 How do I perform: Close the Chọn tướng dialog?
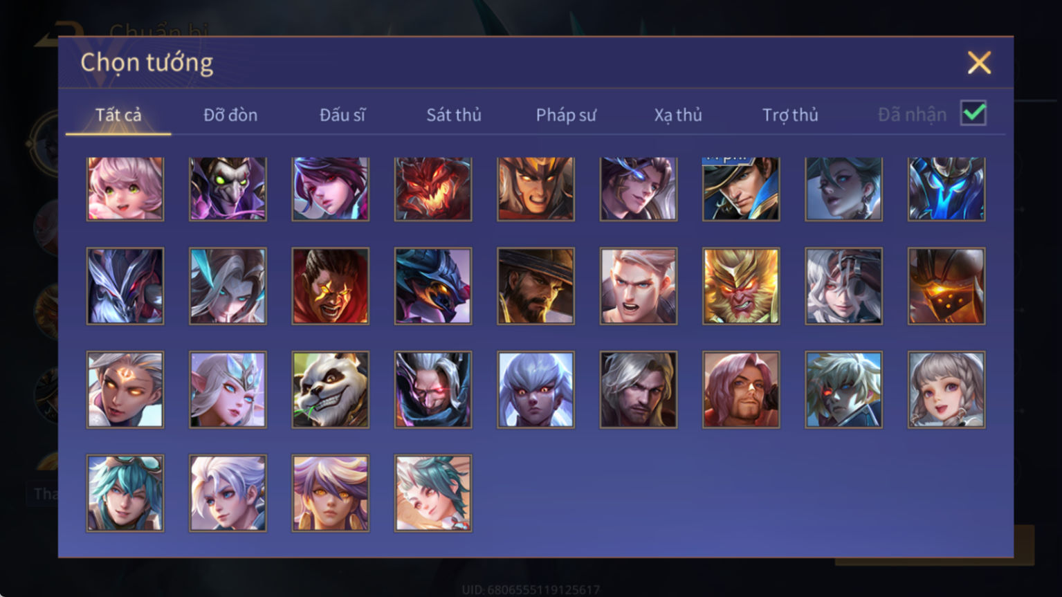979,63
